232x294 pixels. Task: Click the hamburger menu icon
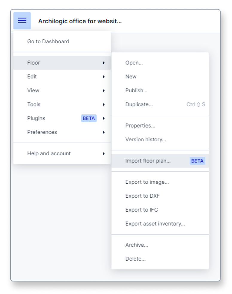click(x=22, y=21)
